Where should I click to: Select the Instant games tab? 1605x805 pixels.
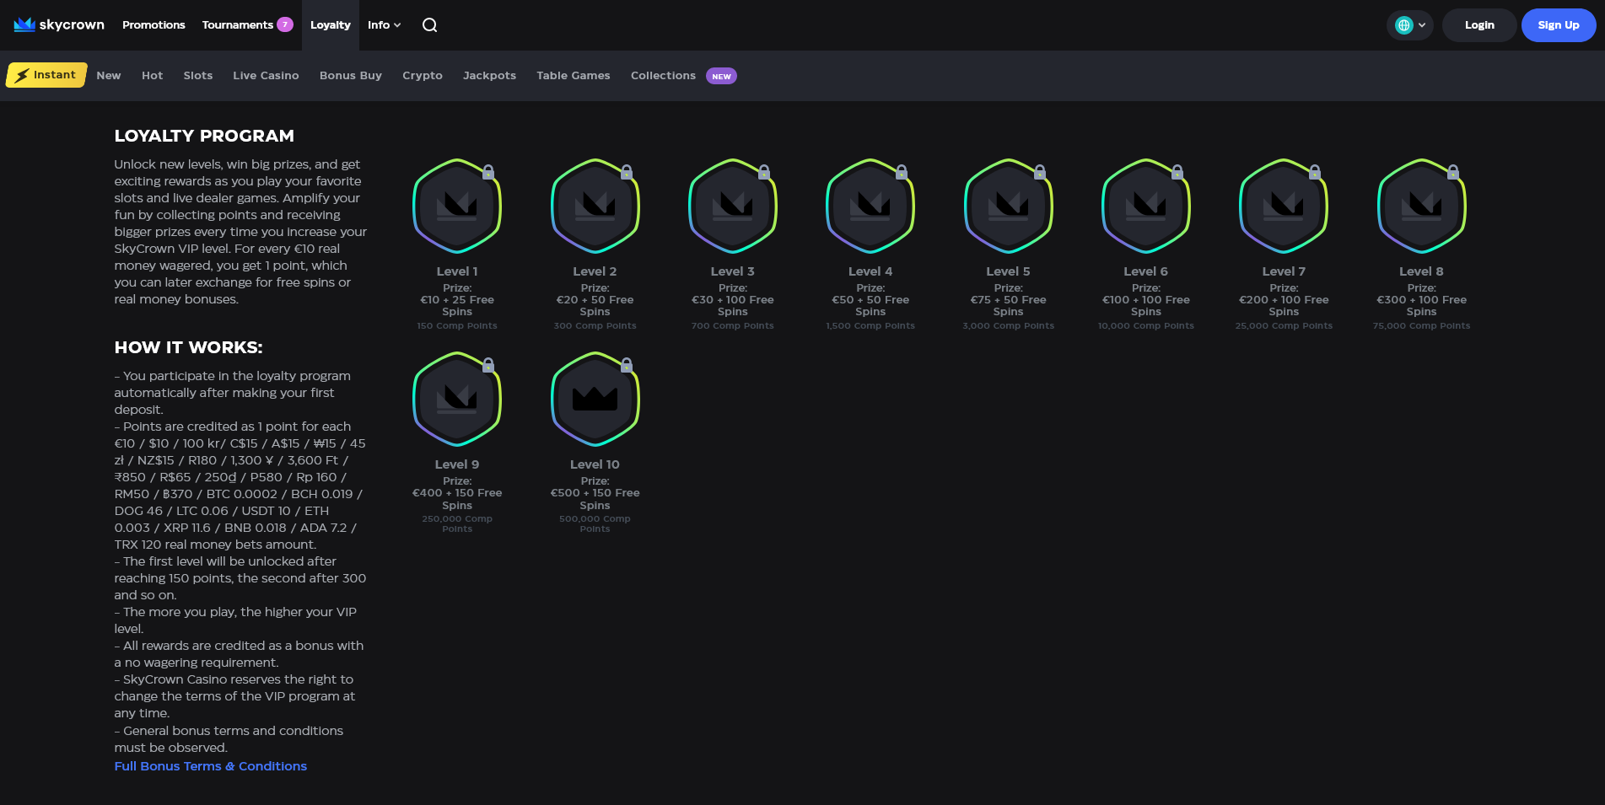click(46, 75)
